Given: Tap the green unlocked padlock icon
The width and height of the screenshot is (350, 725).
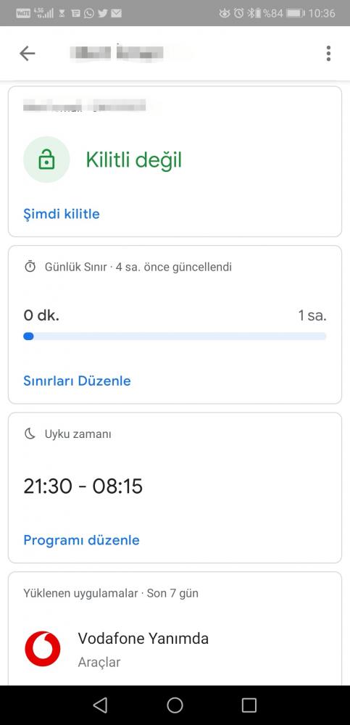Looking at the screenshot, I should tap(46, 159).
